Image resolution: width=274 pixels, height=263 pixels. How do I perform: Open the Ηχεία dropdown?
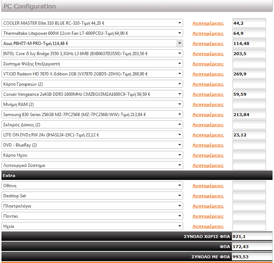[92, 226]
